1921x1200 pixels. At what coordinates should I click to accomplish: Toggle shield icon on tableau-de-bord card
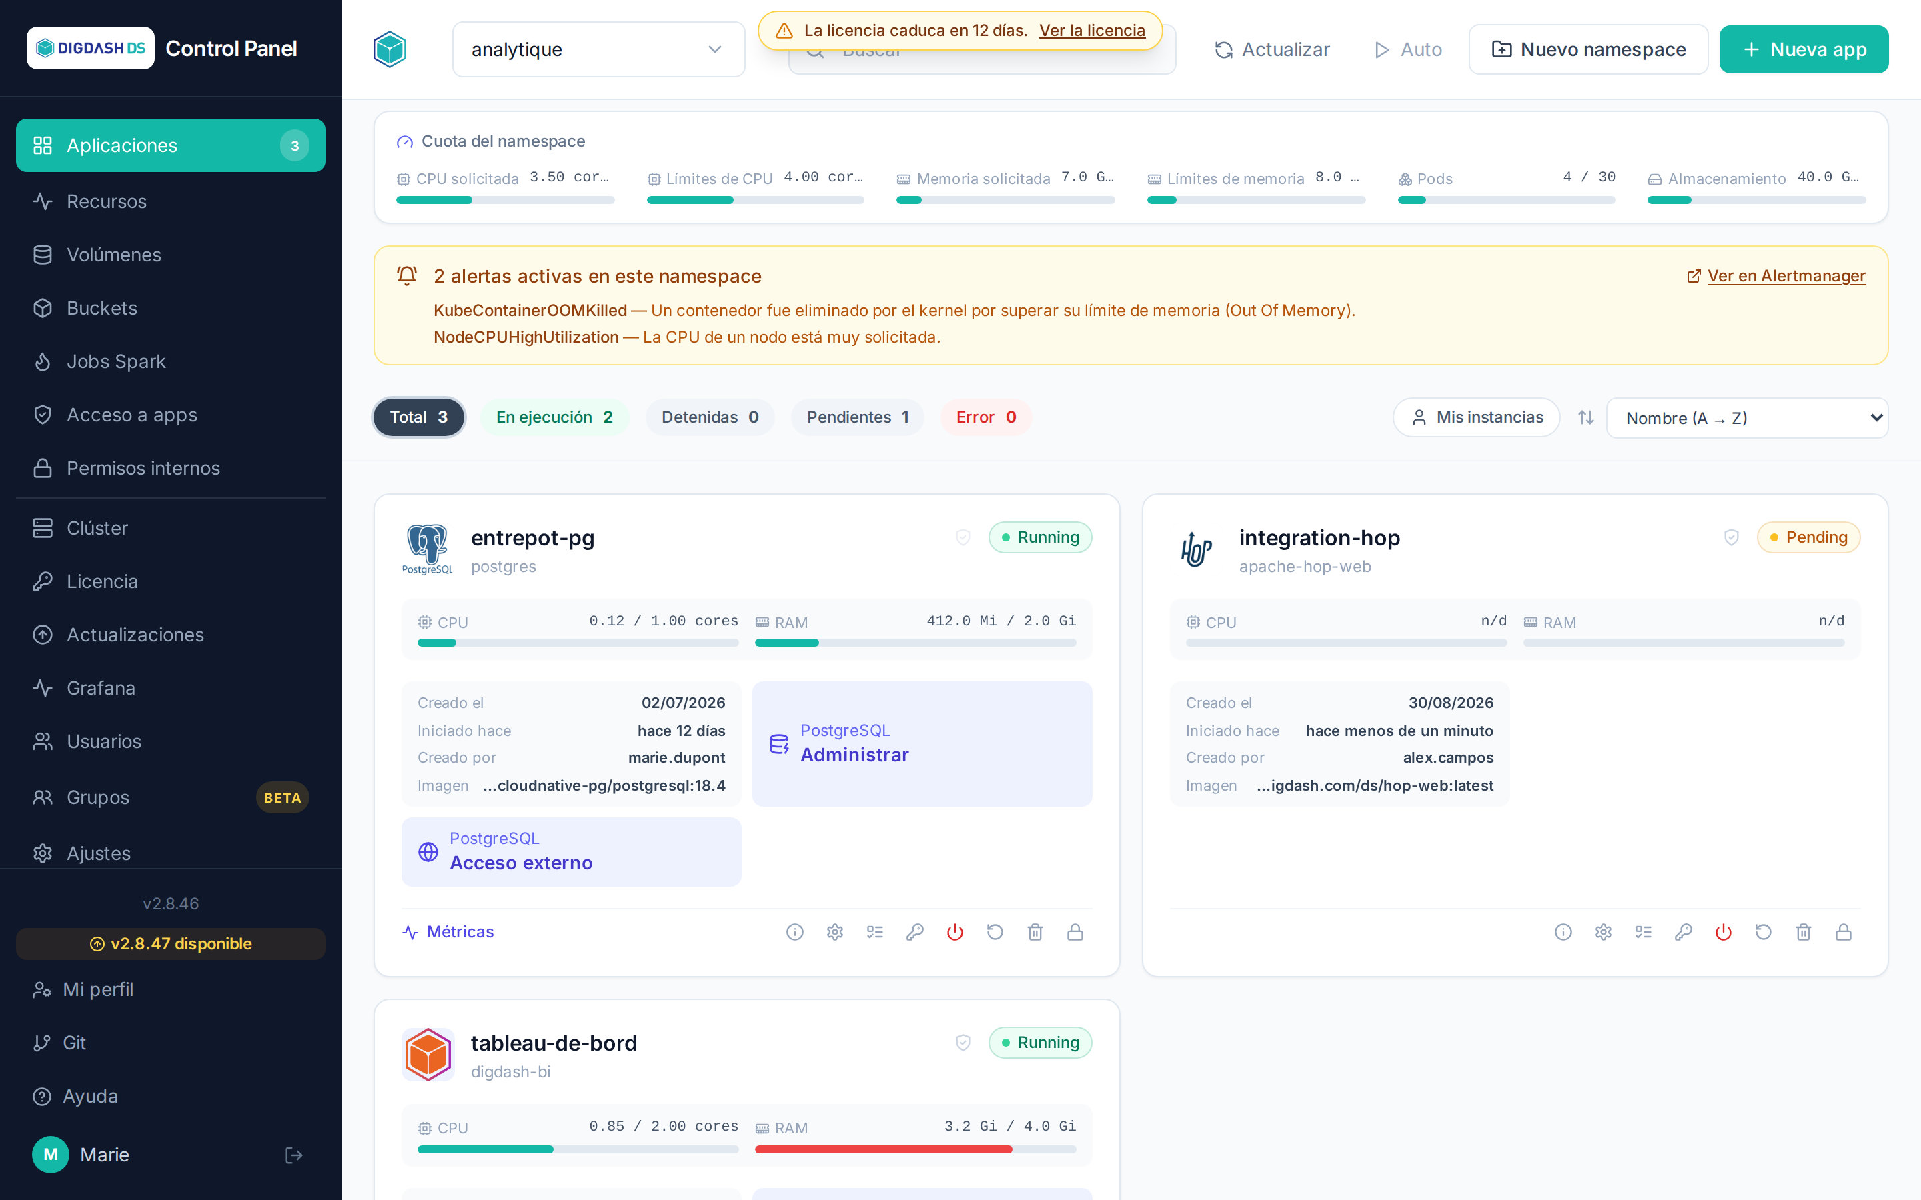(963, 1042)
